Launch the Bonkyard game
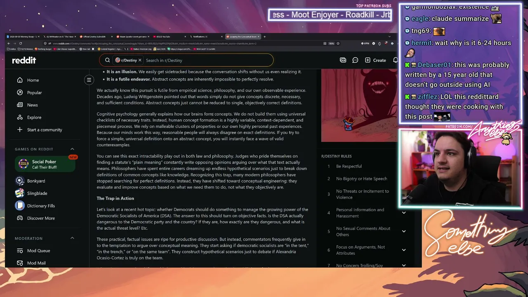Viewport: 528px width, 297px height. pyautogui.click(x=36, y=181)
